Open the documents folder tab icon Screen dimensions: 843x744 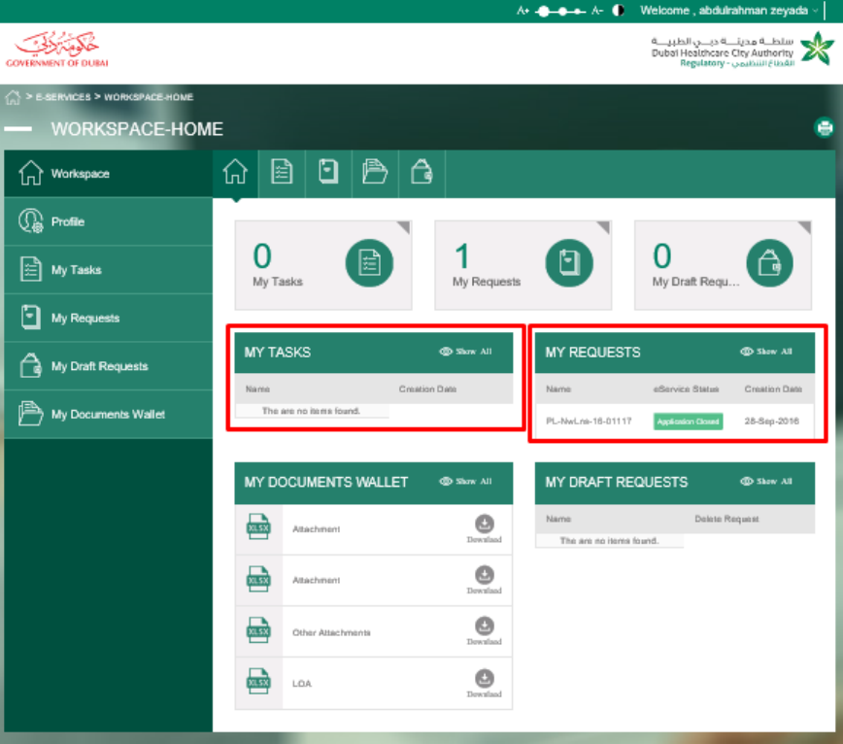click(x=375, y=173)
